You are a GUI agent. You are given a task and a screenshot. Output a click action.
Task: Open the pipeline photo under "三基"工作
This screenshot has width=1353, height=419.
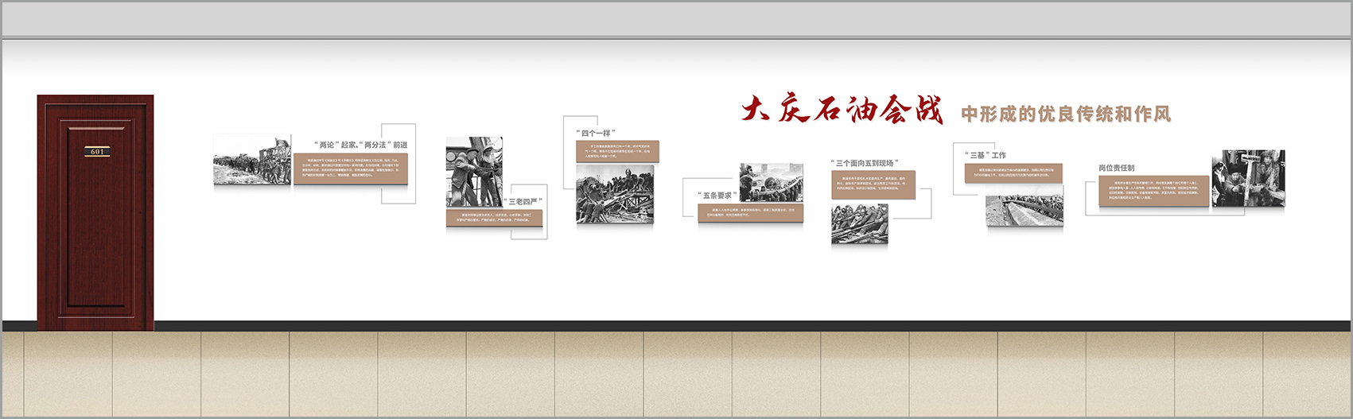(x=1024, y=210)
